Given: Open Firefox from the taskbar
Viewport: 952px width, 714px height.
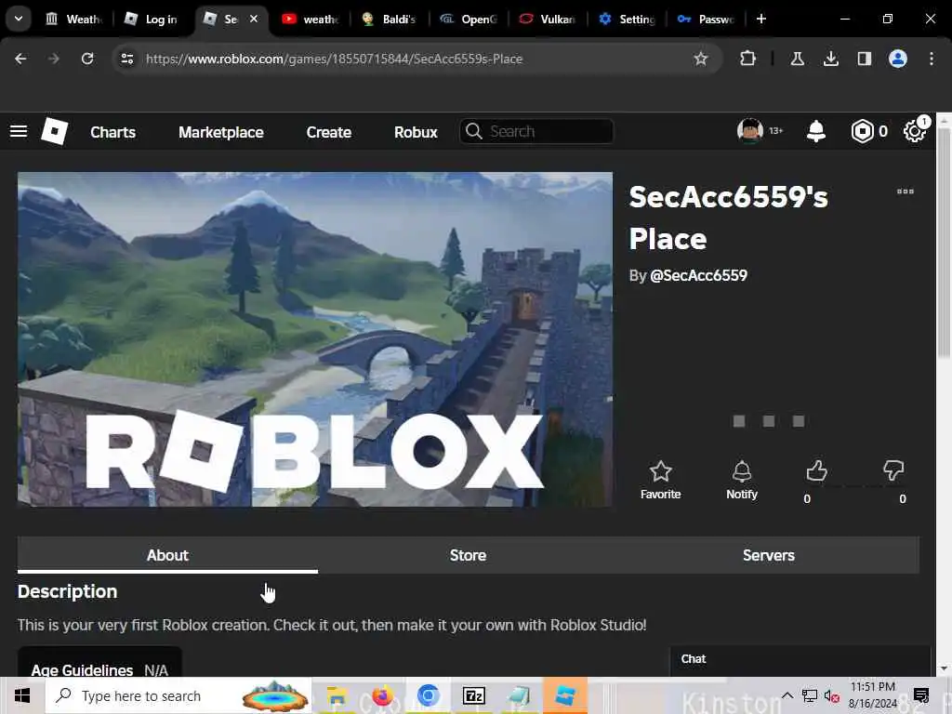Looking at the screenshot, I should pos(382,695).
